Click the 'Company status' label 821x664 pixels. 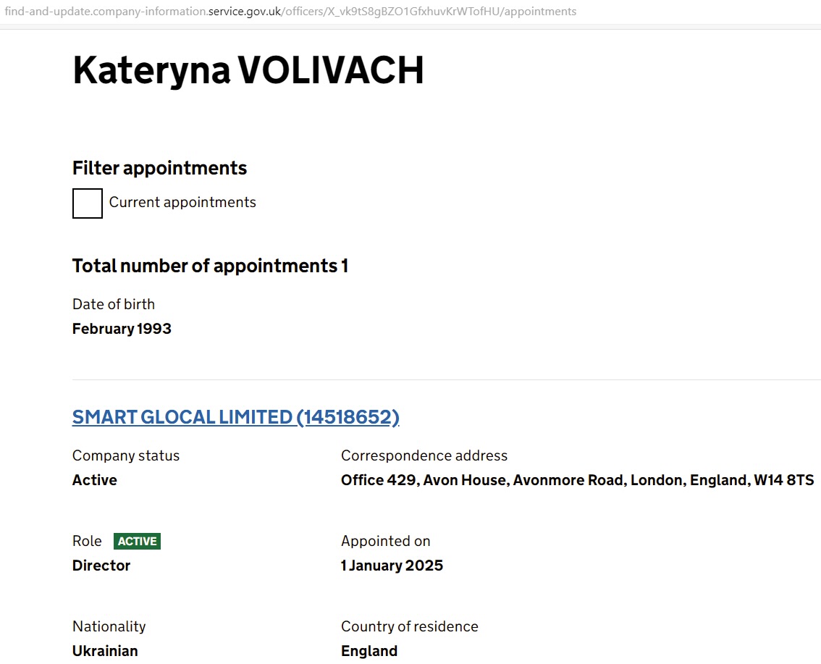point(126,455)
